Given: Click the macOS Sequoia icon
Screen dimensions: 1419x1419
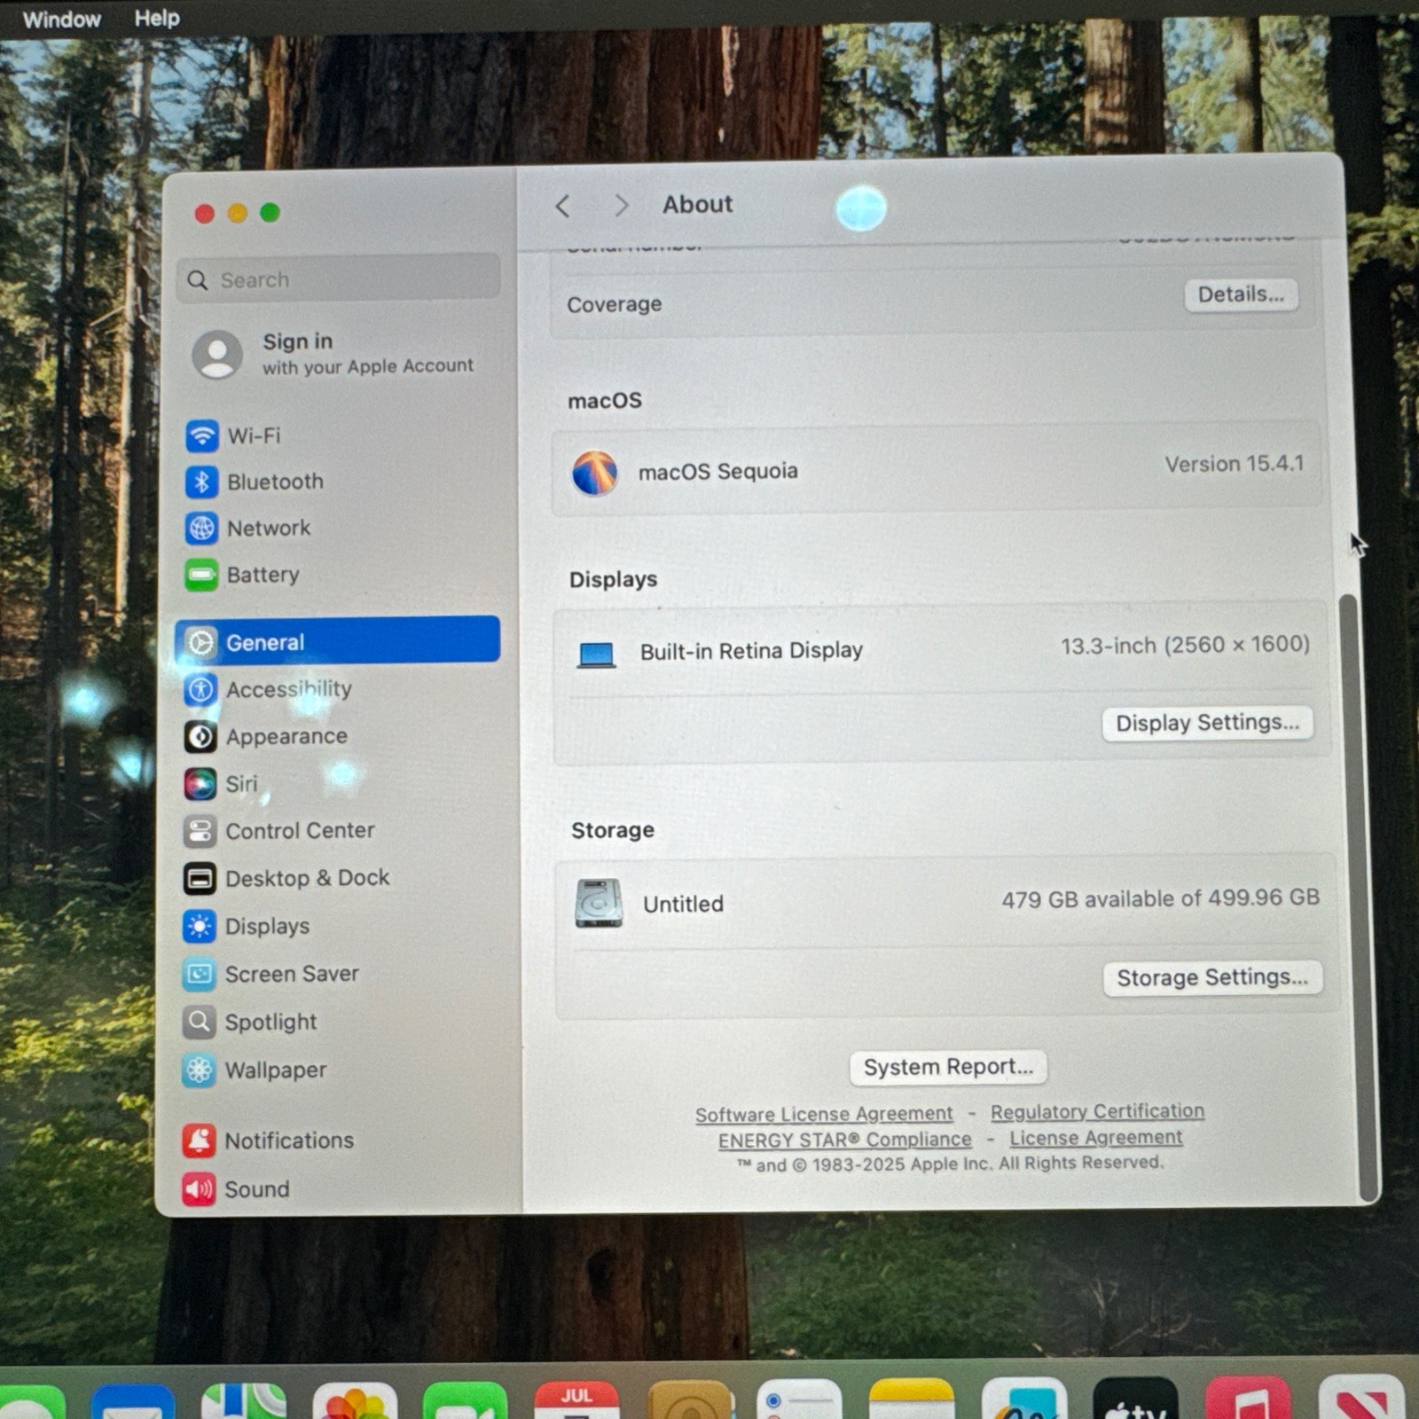Looking at the screenshot, I should pyautogui.click(x=595, y=473).
